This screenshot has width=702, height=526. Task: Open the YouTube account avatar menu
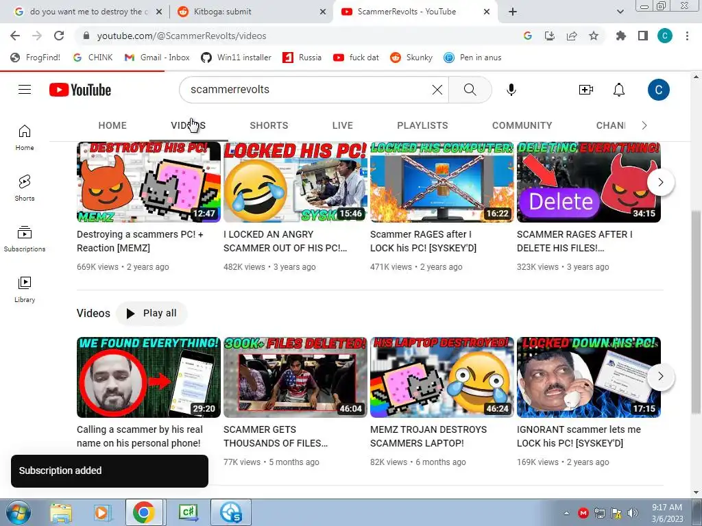659,90
